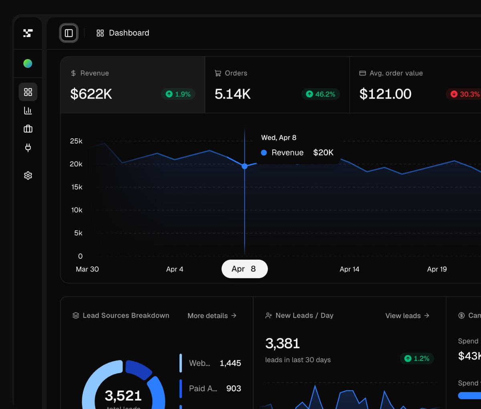481x409 pixels.
Task: Click the $121.00 average value
Action: [385, 94]
